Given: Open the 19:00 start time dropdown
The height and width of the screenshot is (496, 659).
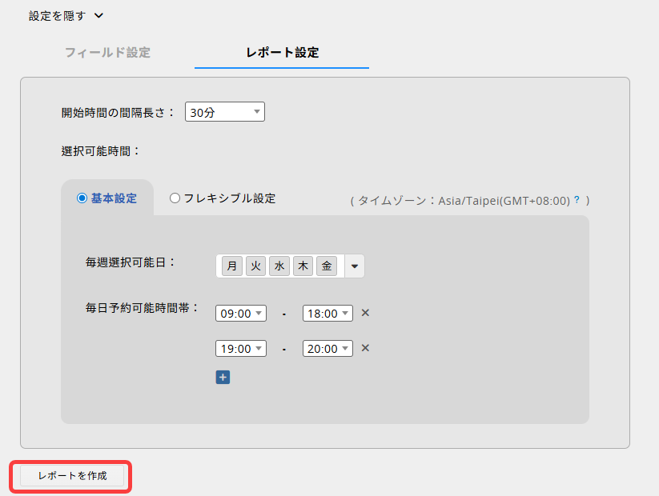Looking at the screenshot, I should (241, 349).
